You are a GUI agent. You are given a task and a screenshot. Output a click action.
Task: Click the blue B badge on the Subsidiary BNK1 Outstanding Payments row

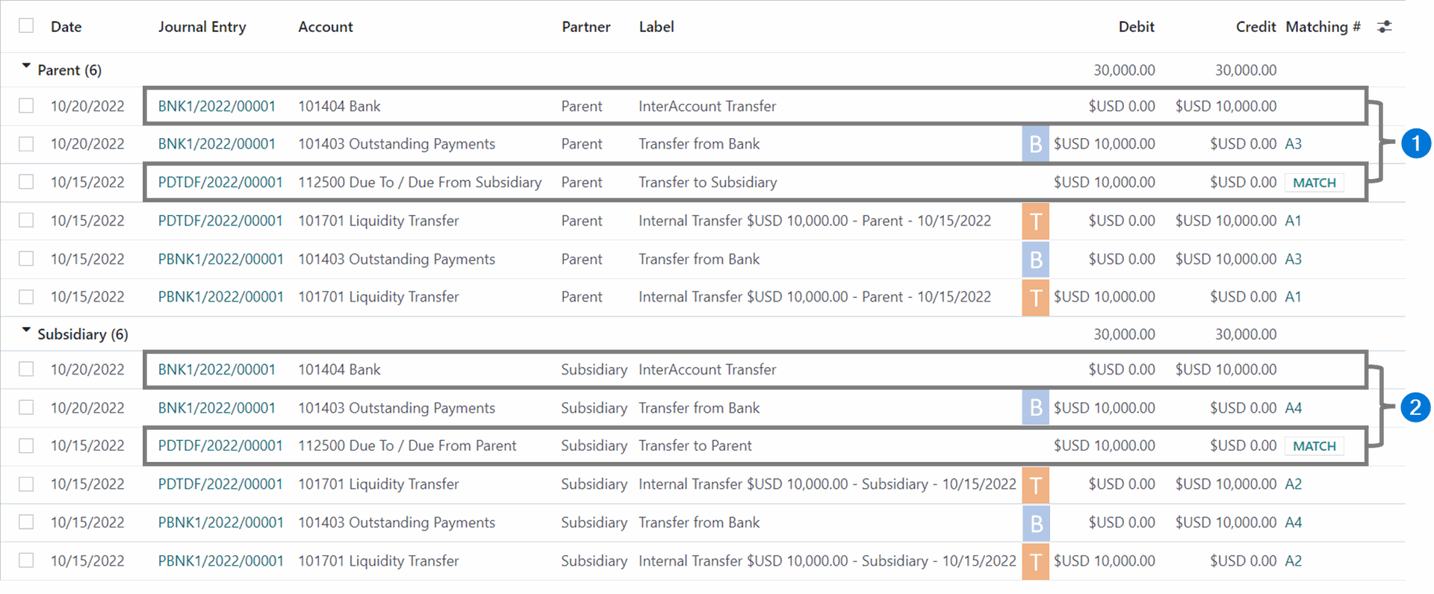click(x=1035, y=408)
